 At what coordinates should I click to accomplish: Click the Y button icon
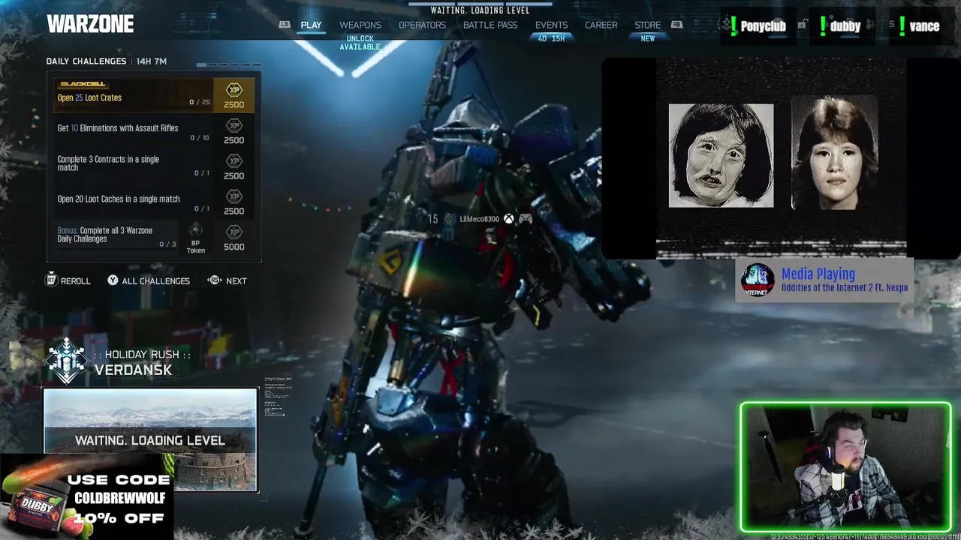(113, 280)
